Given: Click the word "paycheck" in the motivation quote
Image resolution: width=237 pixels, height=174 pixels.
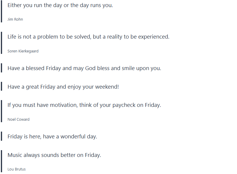Looking at the screenshot, I should point(124,105).
